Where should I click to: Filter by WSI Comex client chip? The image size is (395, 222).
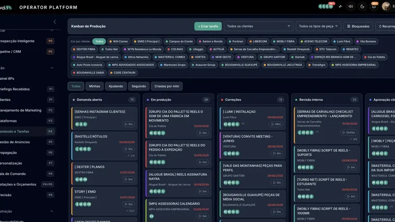coord(118,41)
